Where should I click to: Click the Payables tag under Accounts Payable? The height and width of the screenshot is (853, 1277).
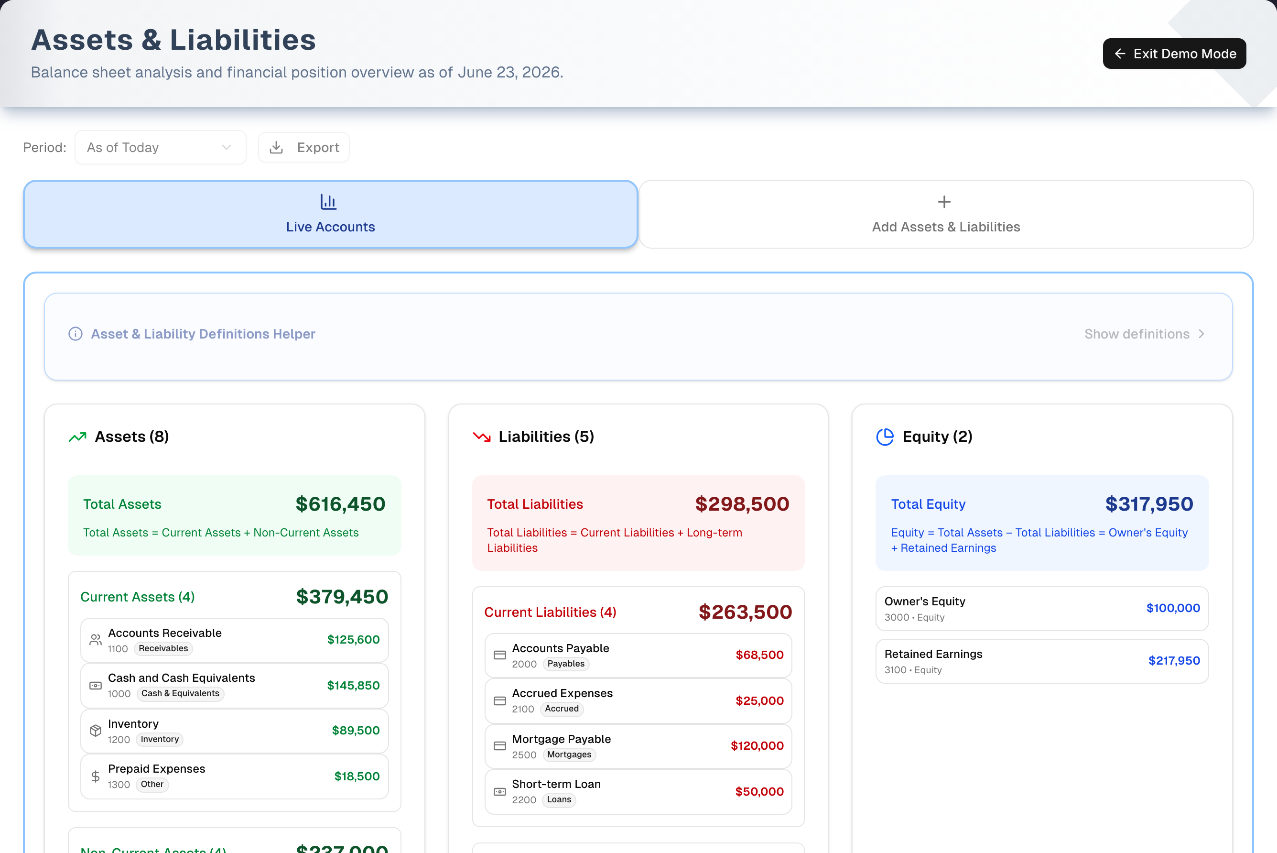pos(566,664)
